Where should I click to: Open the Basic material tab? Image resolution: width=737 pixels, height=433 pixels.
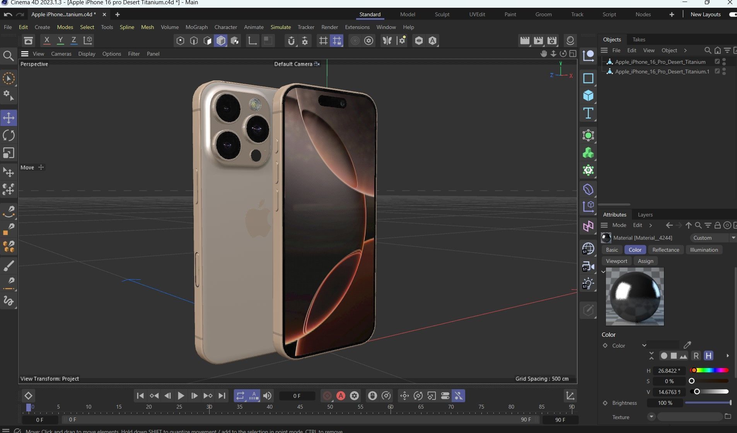coord(612,250)
